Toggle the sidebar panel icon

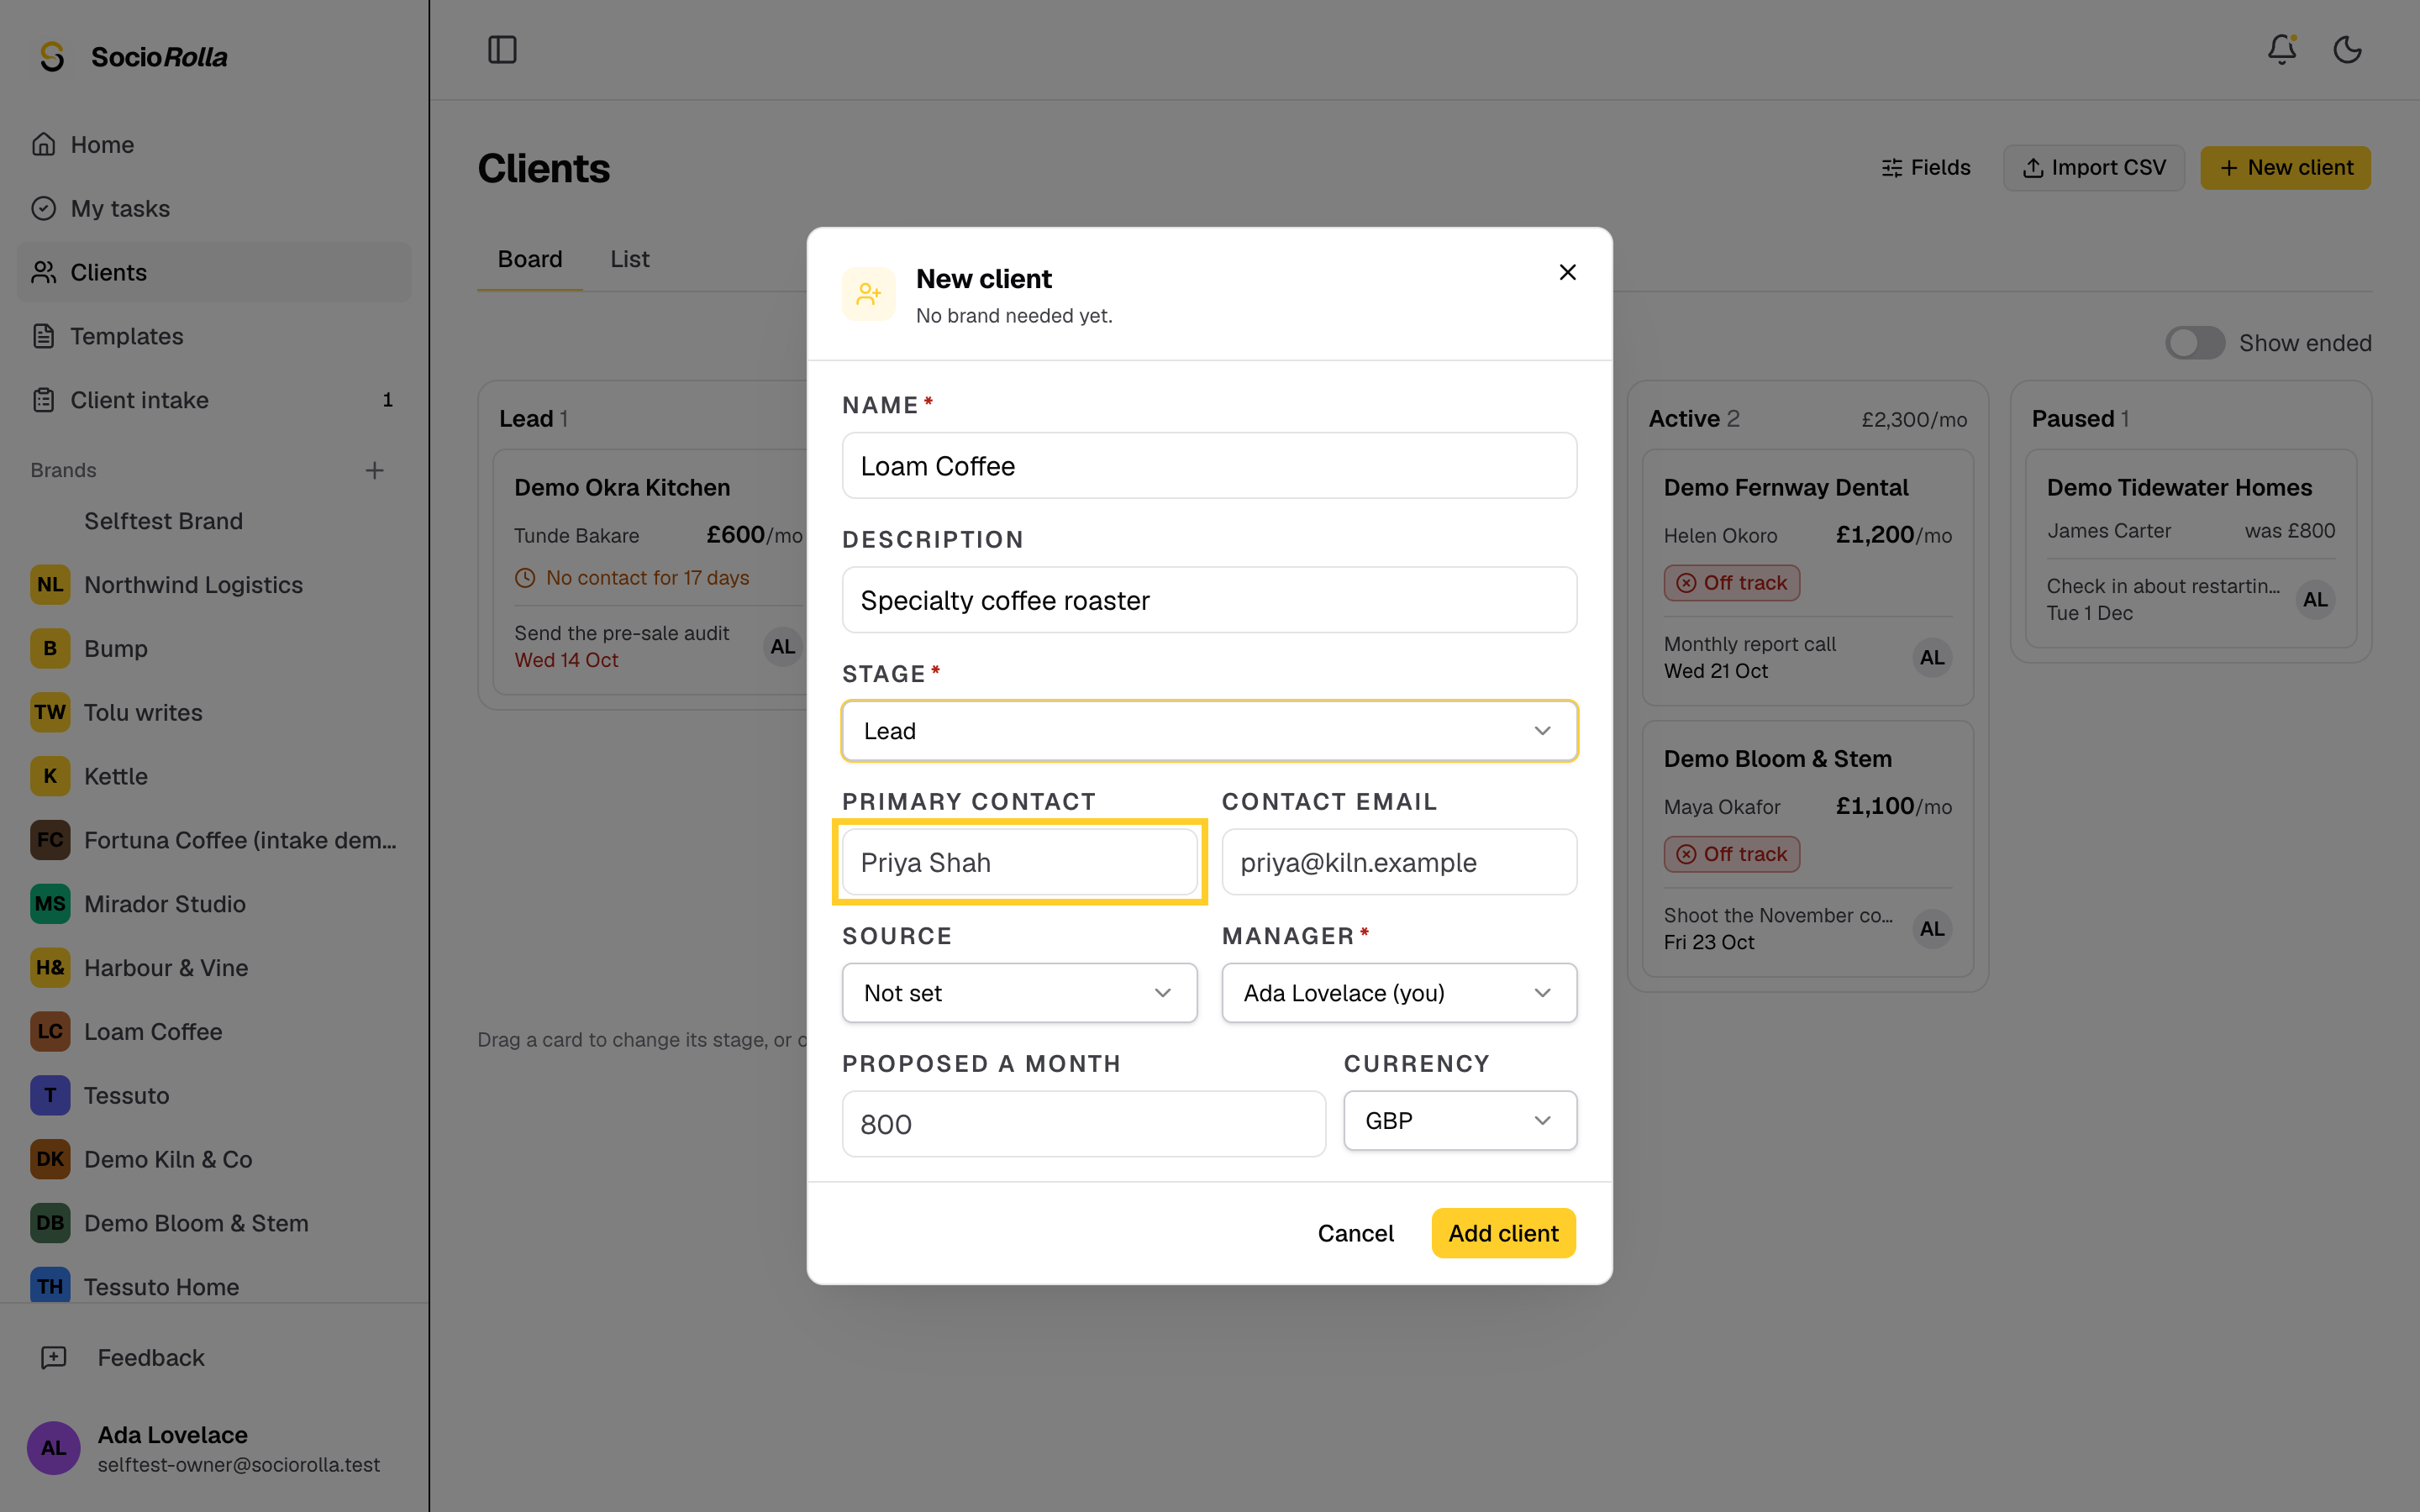point(502,50)
